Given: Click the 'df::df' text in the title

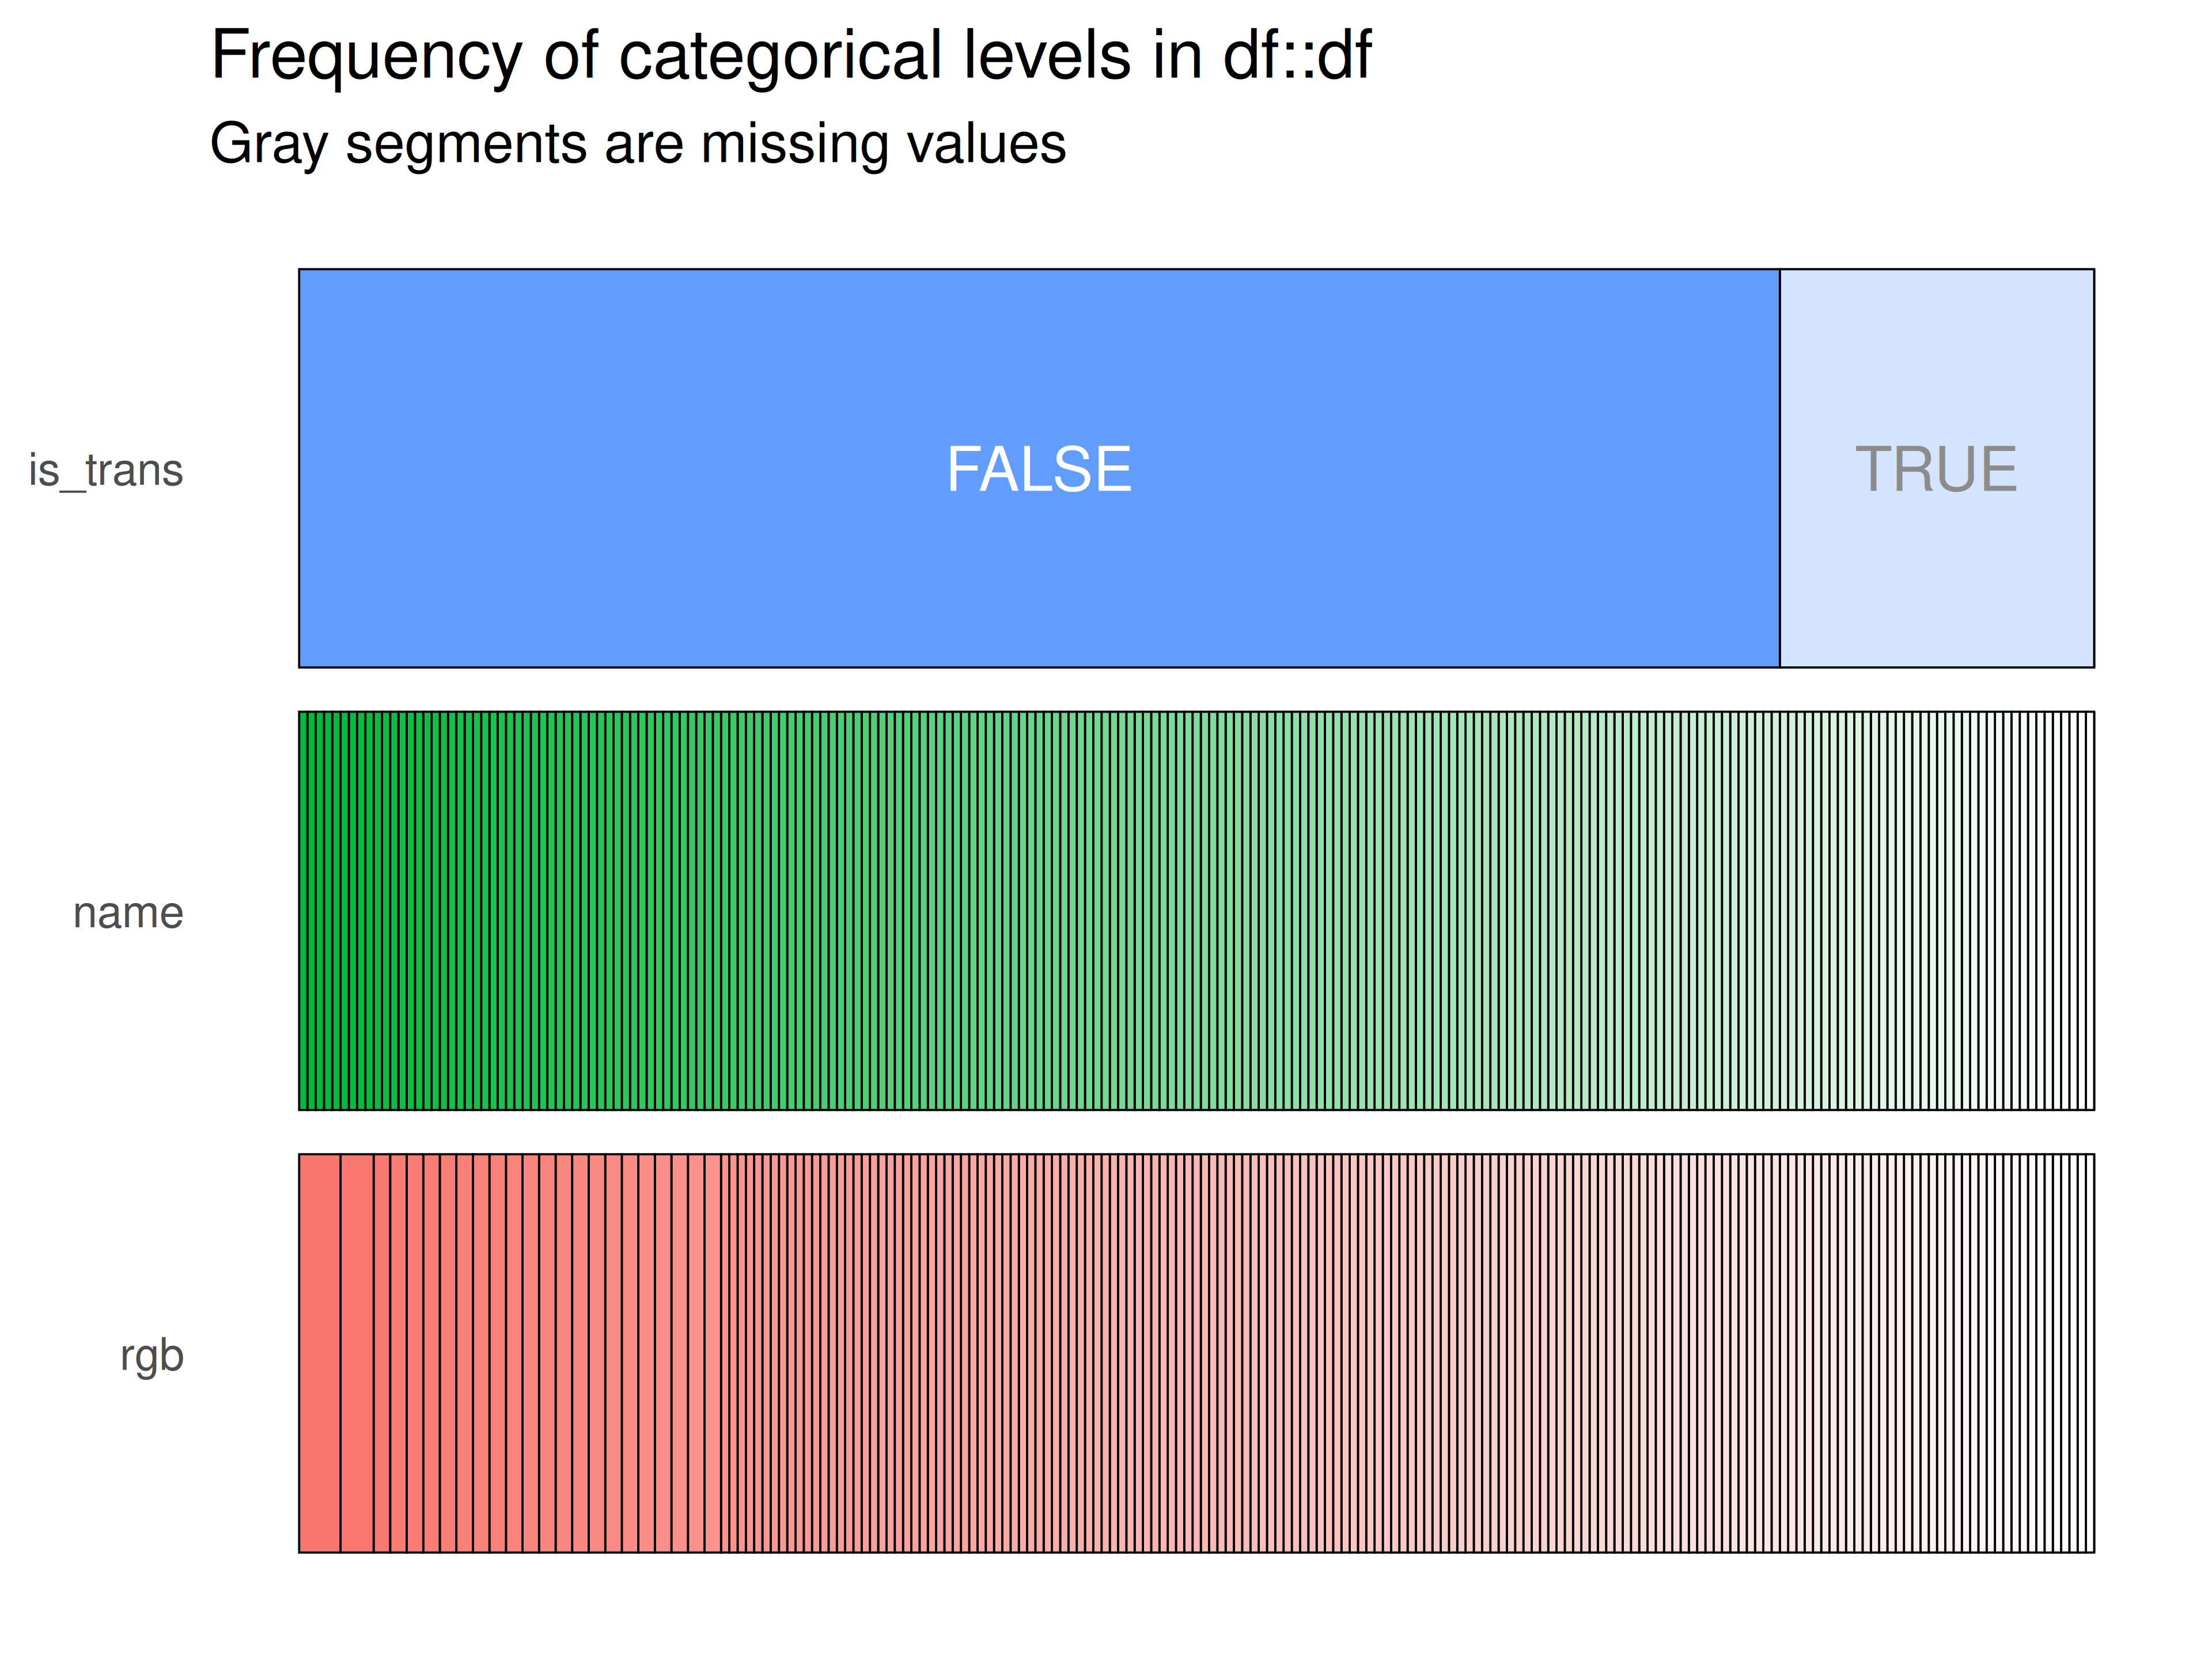Looking at the screenshot, I should tap(1298, 55).
